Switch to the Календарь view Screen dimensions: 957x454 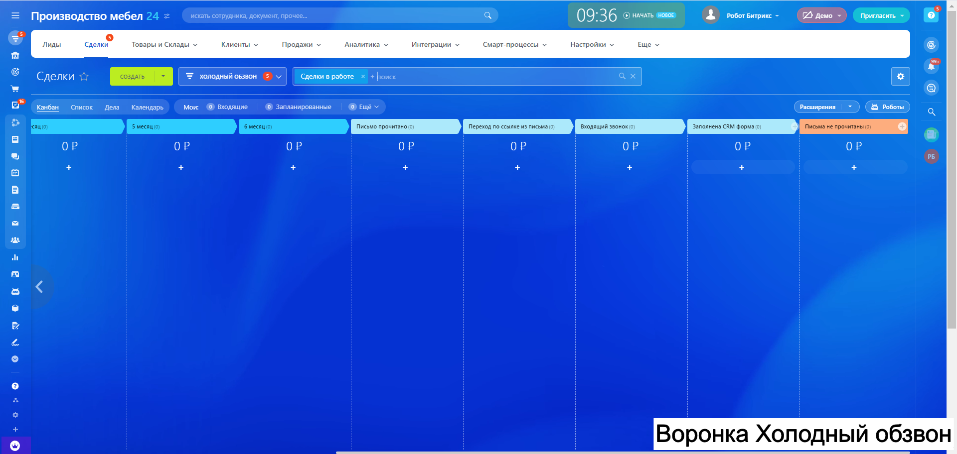(148, 108)
